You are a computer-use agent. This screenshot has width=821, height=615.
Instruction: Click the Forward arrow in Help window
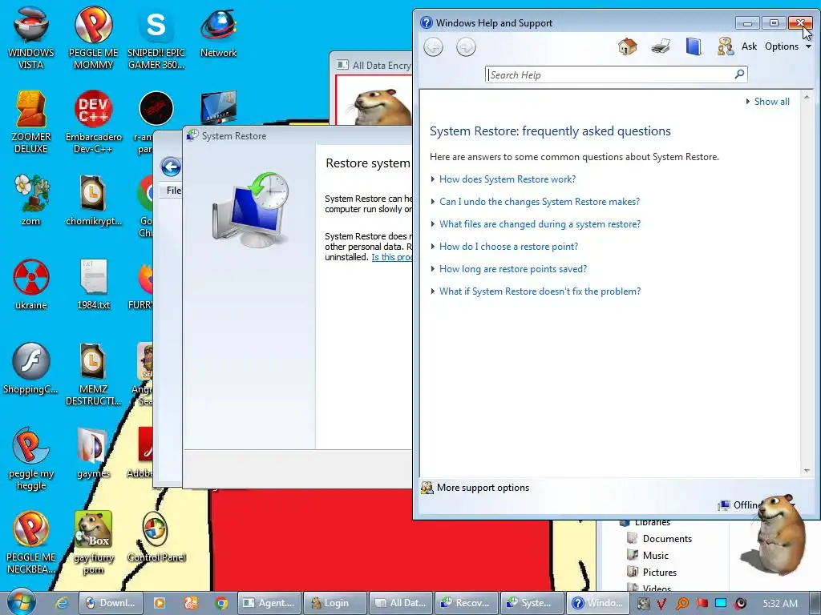click(466, 47)
